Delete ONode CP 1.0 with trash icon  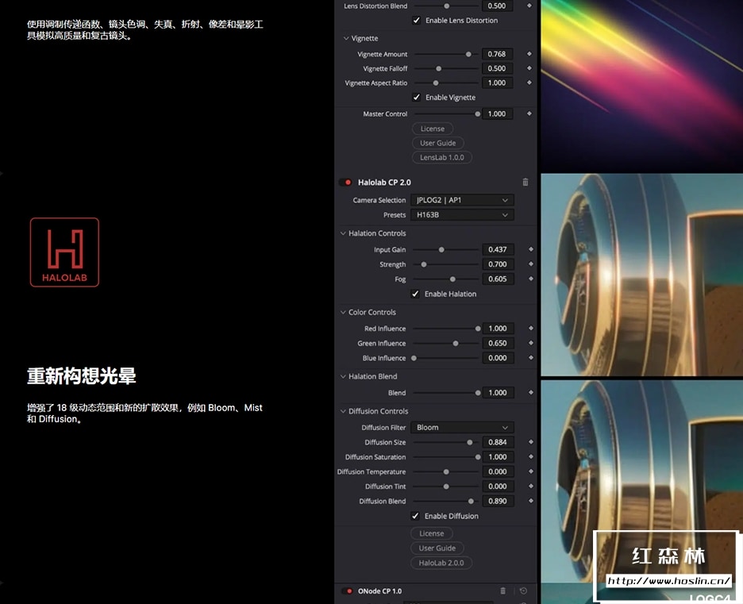click(x=502, y=591)
